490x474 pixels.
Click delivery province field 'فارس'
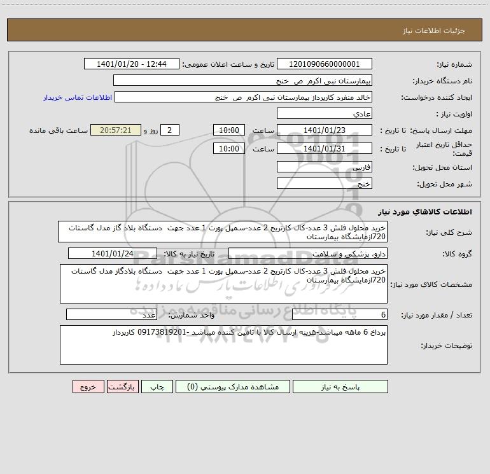325,167
